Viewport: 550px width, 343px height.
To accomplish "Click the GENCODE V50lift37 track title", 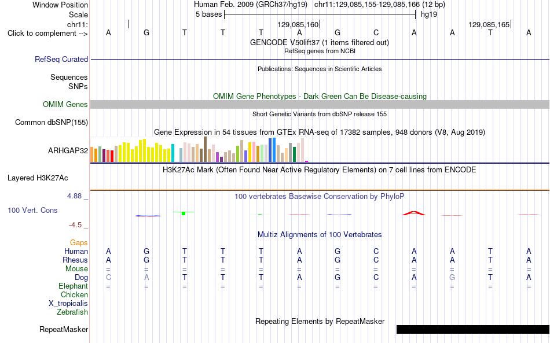I will (x=320, y=42).
